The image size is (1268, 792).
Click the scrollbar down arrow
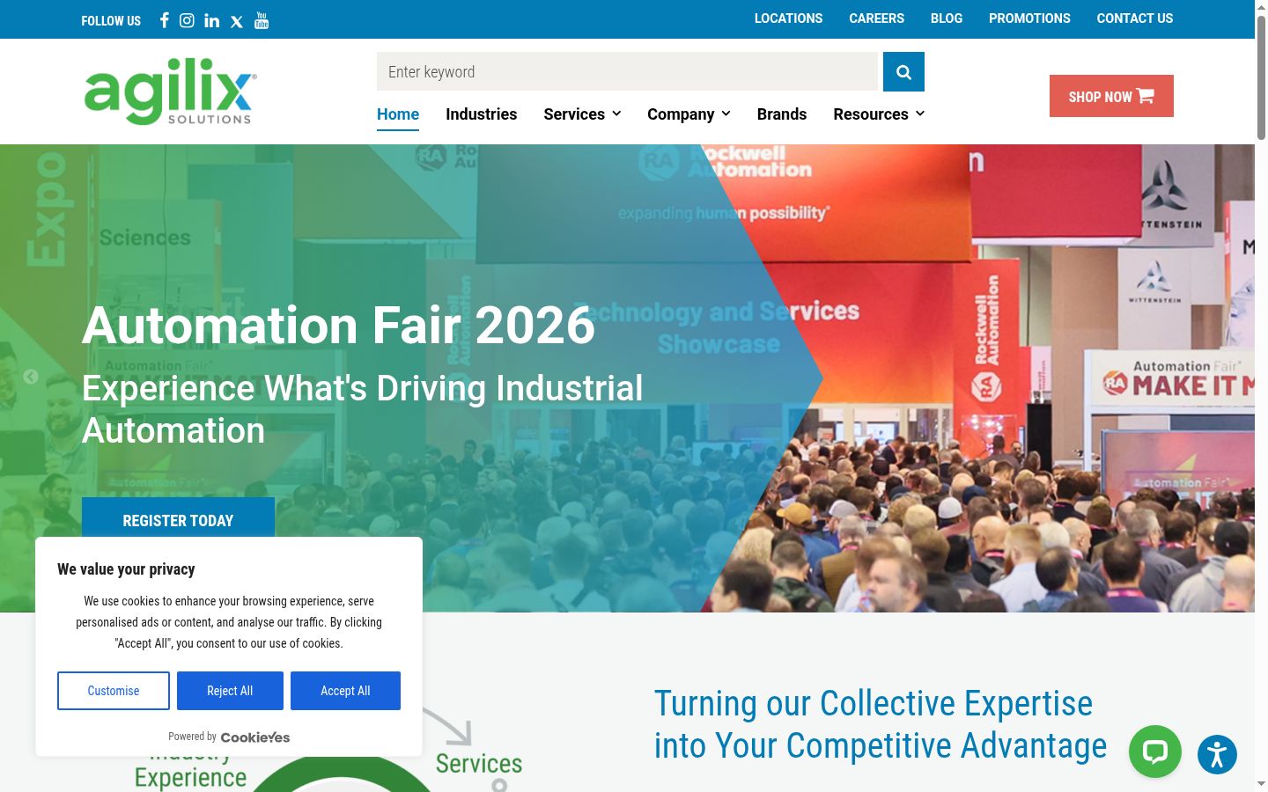(1261, 784)
